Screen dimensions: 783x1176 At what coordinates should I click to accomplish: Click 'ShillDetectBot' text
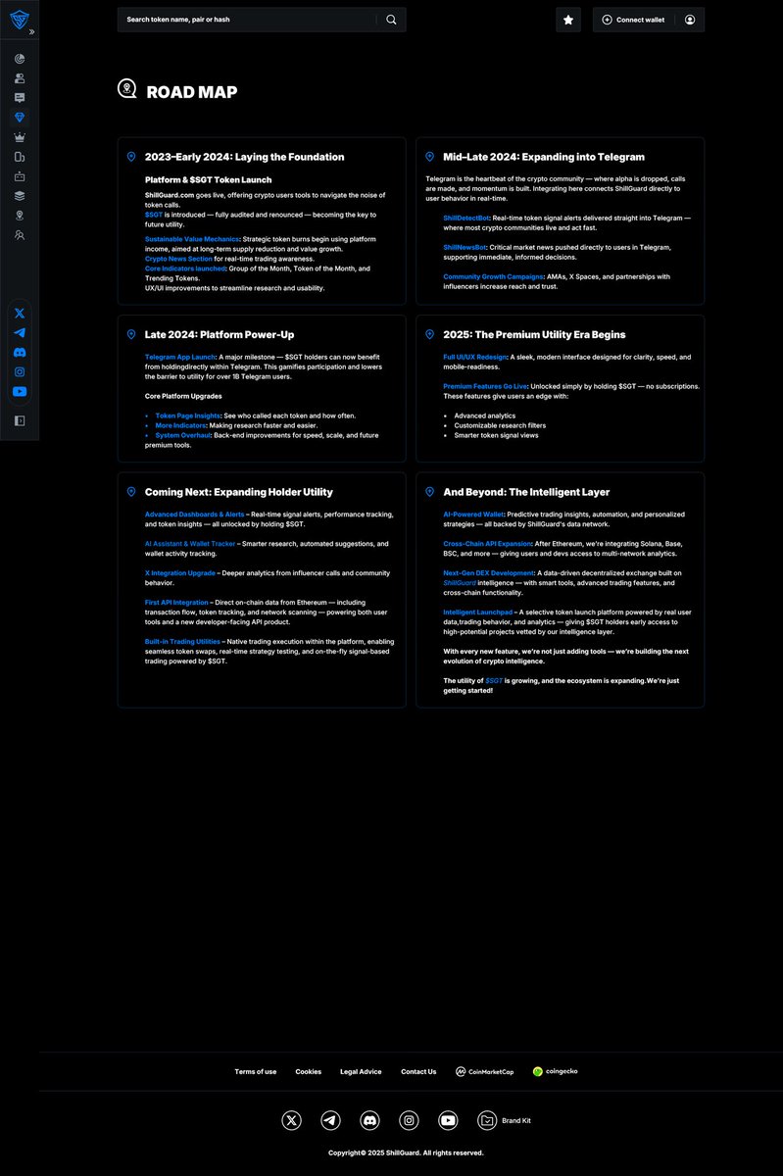point(467,218)
